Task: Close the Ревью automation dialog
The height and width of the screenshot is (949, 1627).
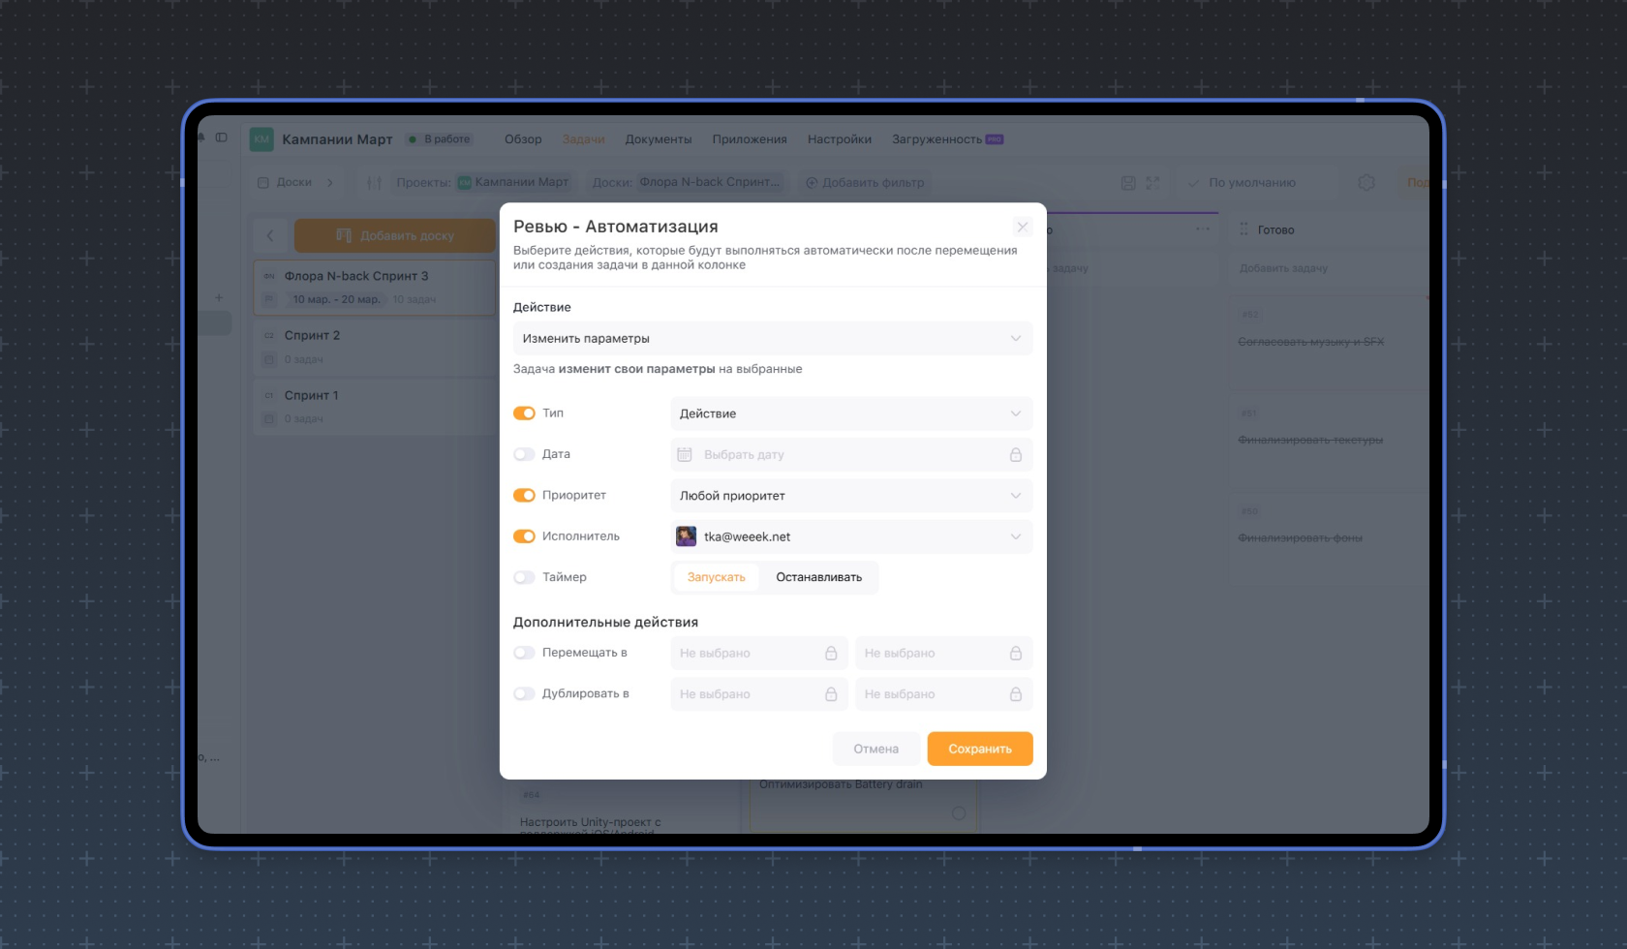Action: 1022,227
